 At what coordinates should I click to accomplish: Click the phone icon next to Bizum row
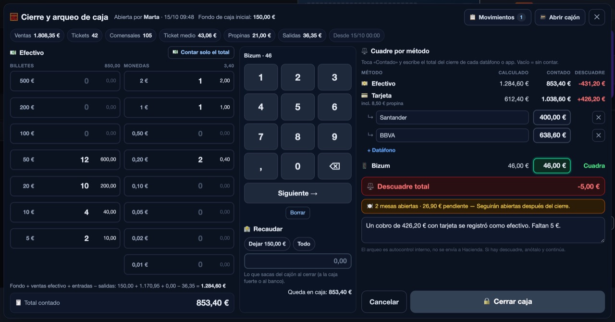[x=364, y=166]
